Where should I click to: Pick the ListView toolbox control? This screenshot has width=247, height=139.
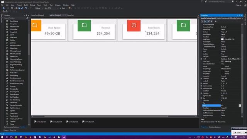pyautogui.click(x=13, y=43)
